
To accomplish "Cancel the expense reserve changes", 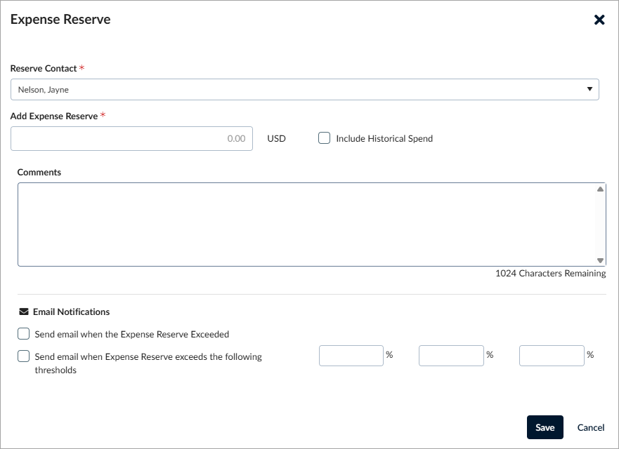I will (x=591, y=427).
